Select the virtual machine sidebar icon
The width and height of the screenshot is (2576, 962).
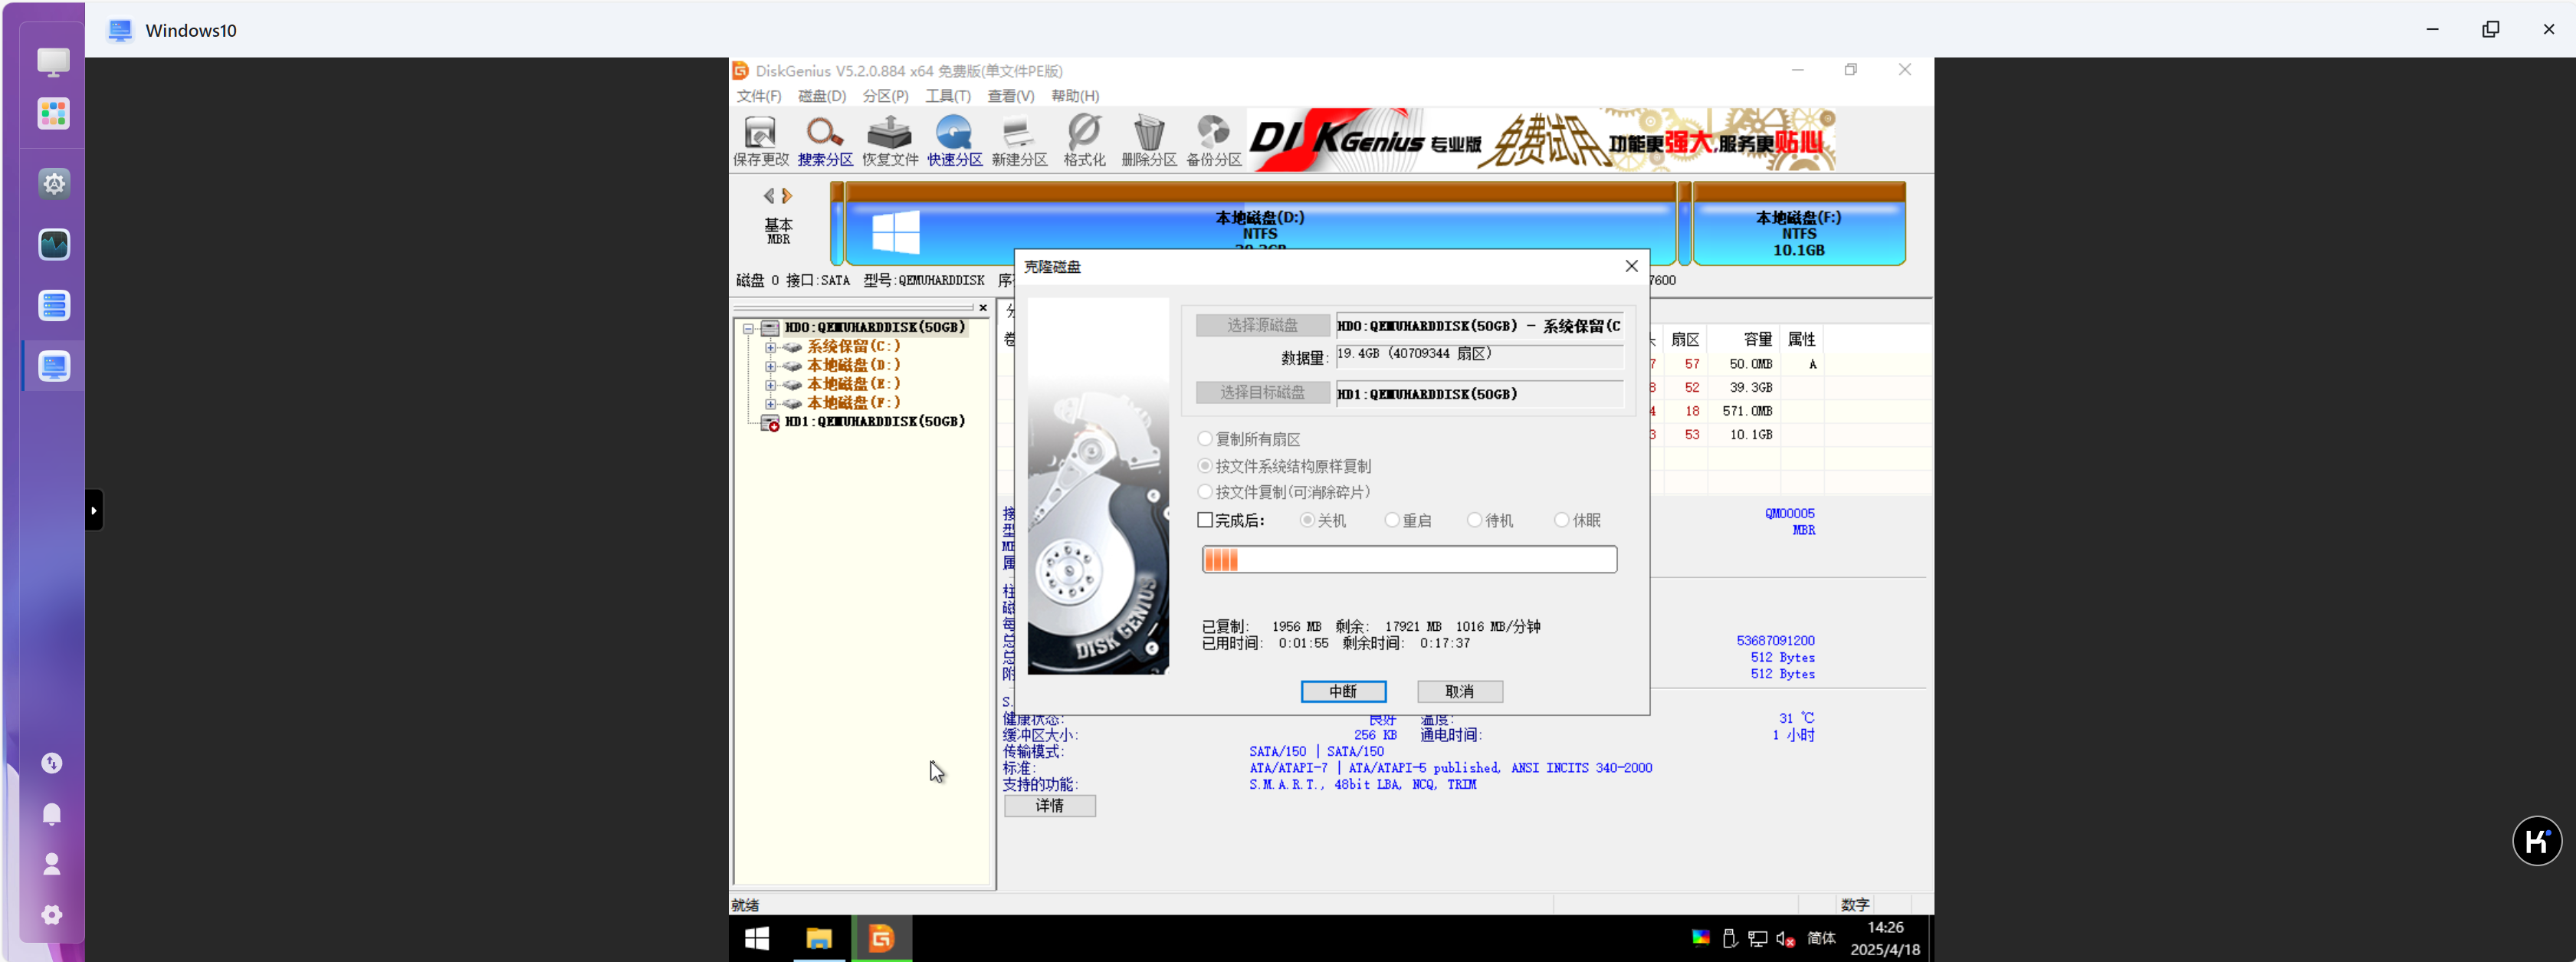pos(54,367)
